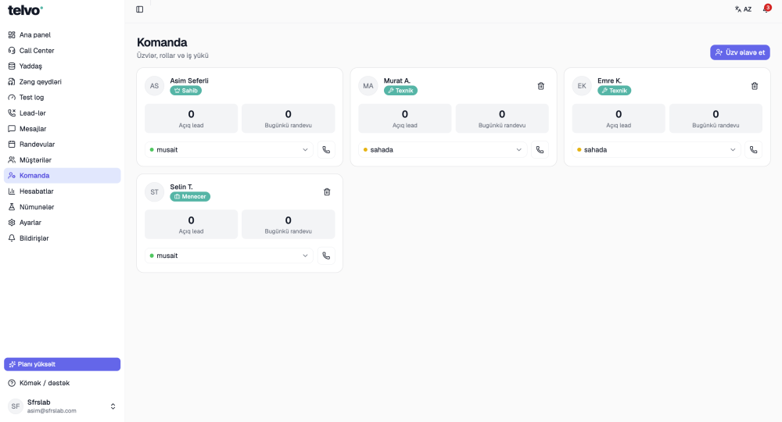This screenshot has height=422, width=782.
Task: Click Selin T.'s Menecer role badge
Action: coord(190,197)
